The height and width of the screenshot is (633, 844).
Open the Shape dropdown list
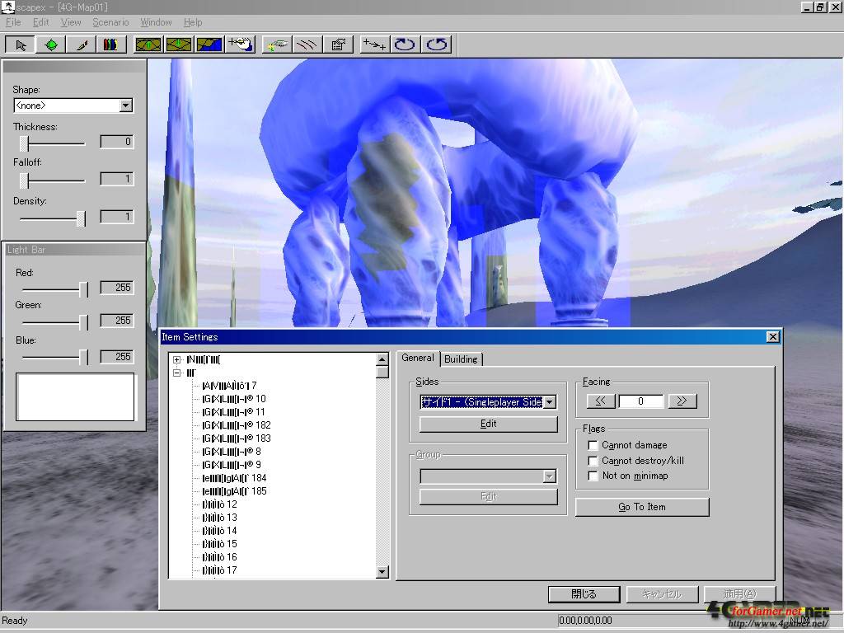(125, 105)
